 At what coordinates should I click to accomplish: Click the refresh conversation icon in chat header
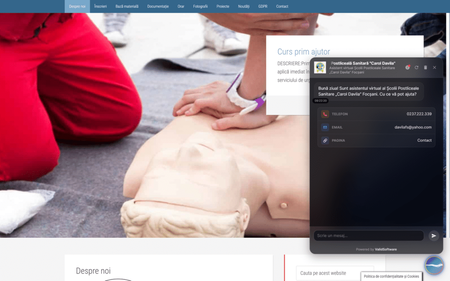tap(417, 67)
